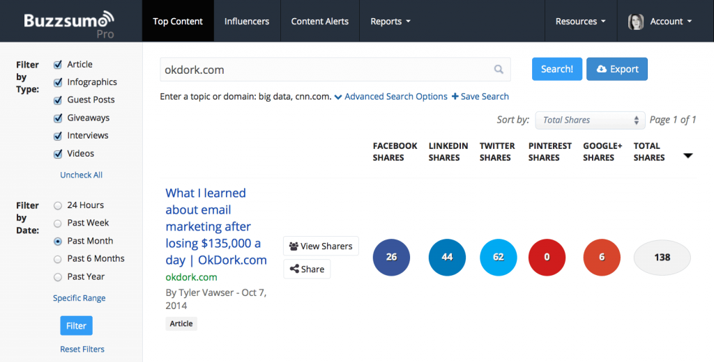Click the Share button for the article

pos(307,269)
